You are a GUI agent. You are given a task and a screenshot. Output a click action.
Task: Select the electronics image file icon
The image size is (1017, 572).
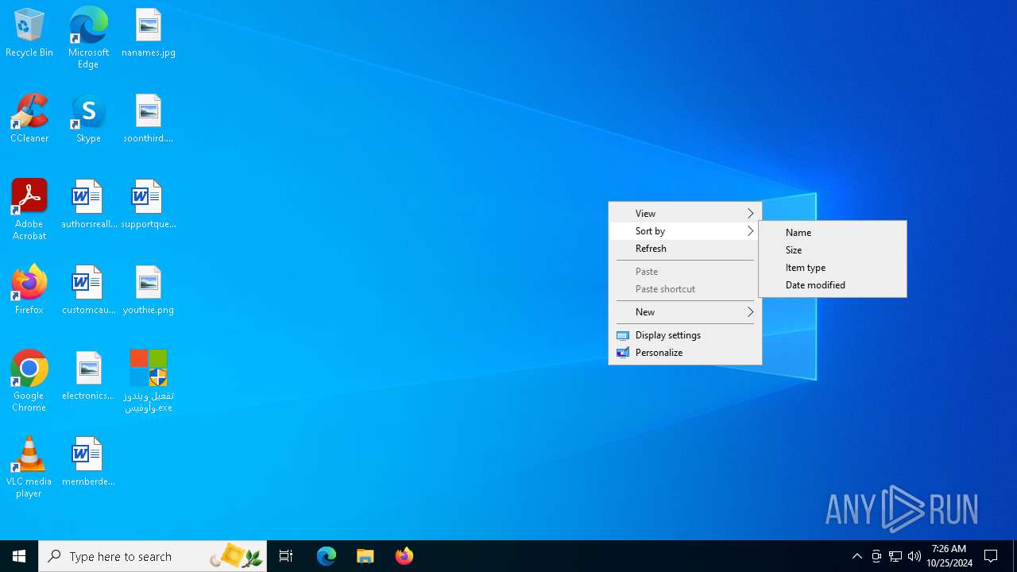(x=88, y=377)
